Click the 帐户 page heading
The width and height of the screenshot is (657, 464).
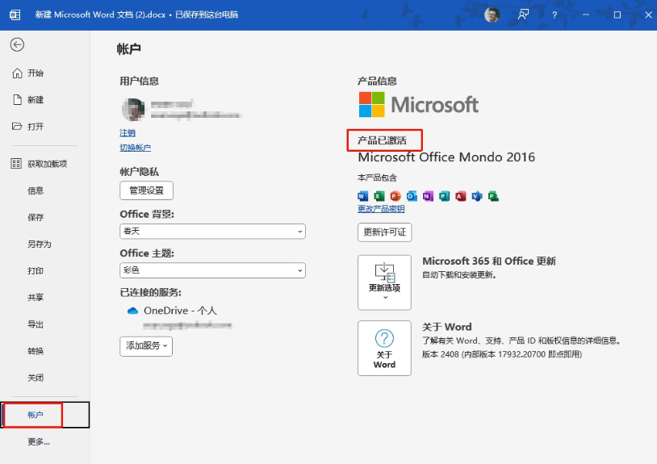[x=128, y=49]
